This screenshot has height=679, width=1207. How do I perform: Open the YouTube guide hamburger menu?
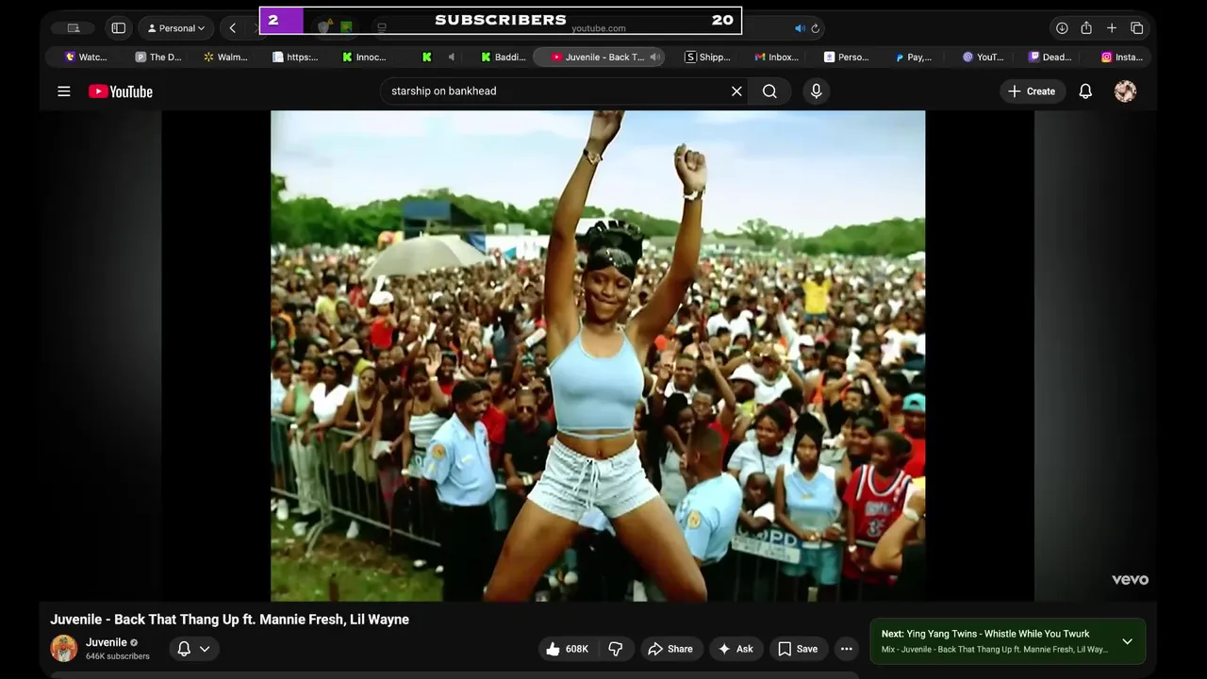click(64, 91)
